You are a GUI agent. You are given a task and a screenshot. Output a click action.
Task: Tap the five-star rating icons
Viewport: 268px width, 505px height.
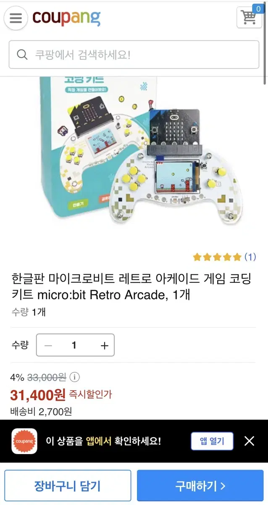pyautogui.click(x=217, y=257)
